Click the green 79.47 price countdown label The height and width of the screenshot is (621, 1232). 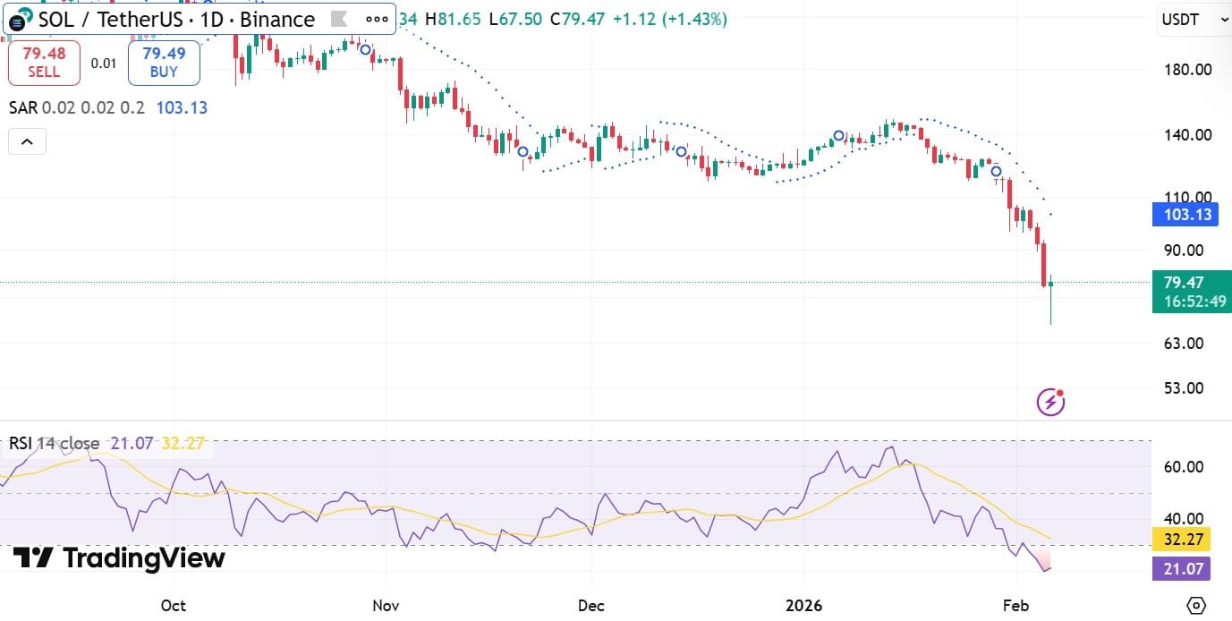1191,292
